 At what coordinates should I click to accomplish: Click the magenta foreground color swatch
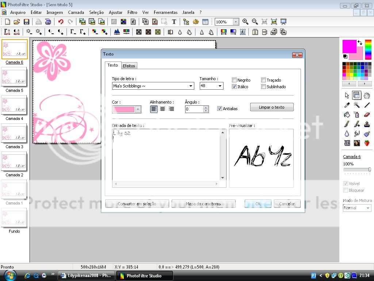point(349,46)
